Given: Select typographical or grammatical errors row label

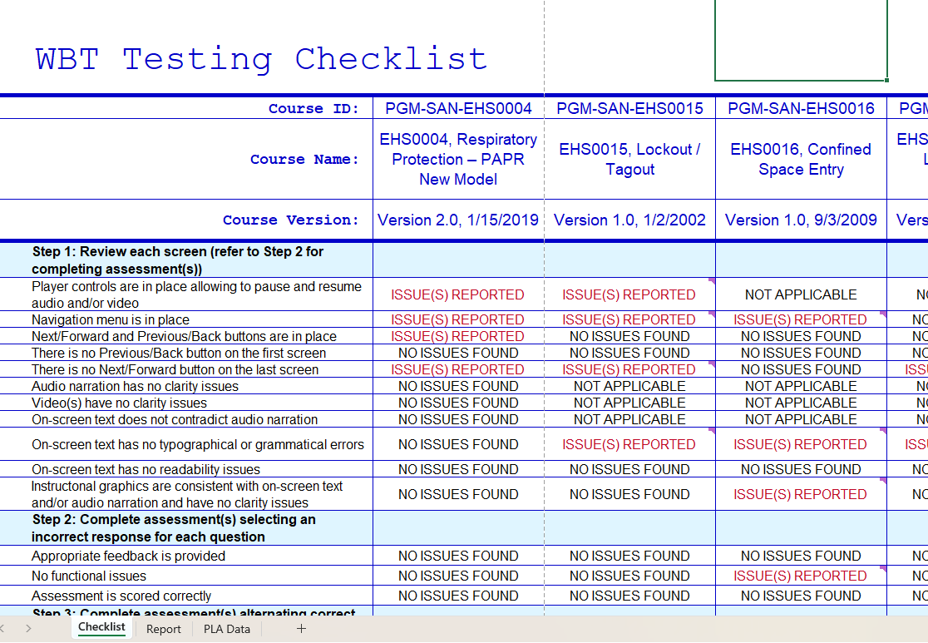Looking at the screenshot, I should pyautogui.click(x=185, y=444).
